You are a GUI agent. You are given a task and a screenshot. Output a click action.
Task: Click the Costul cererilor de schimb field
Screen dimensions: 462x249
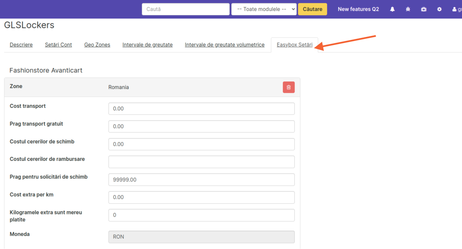click(x=201, y=144)
